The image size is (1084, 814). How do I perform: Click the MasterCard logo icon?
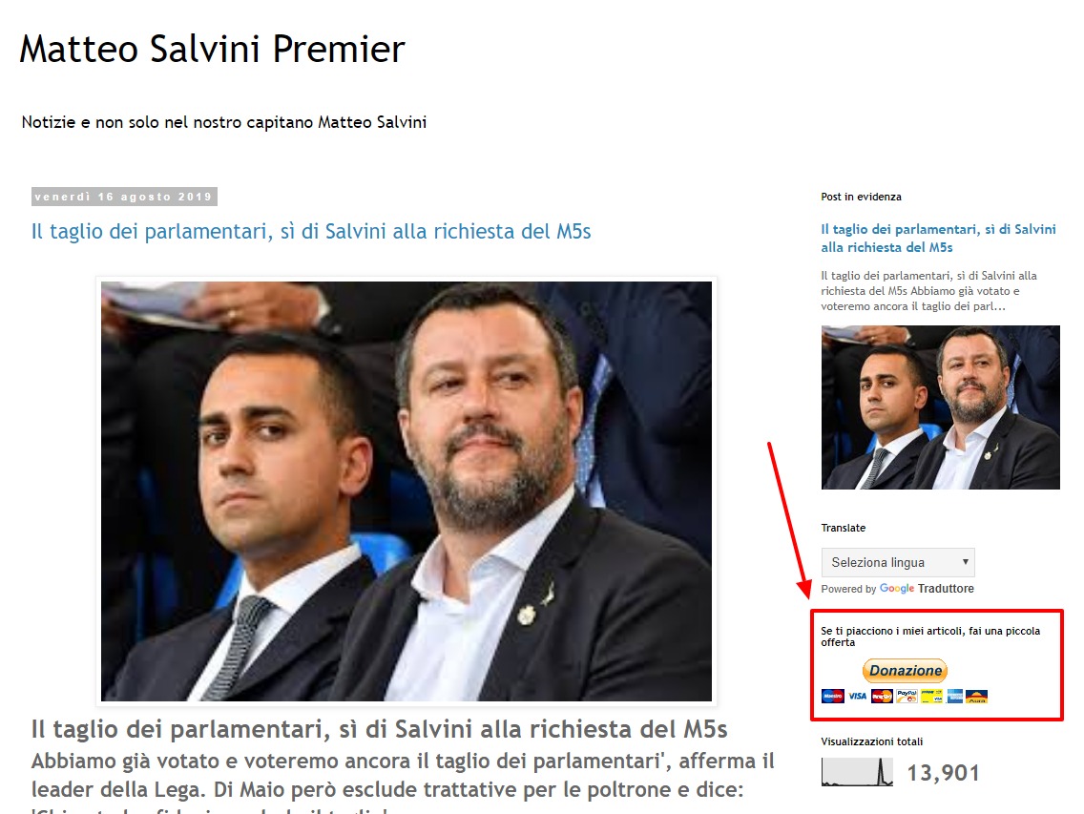[x=882, y=696]
